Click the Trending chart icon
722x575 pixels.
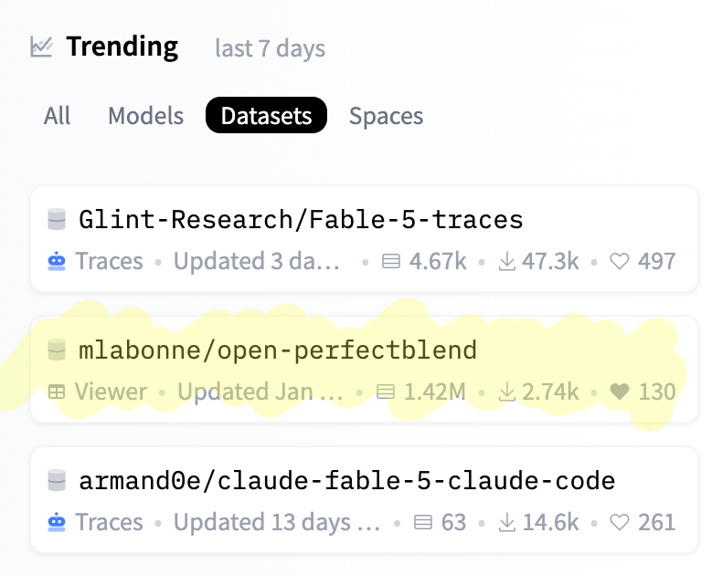click(x=41, y=47)
